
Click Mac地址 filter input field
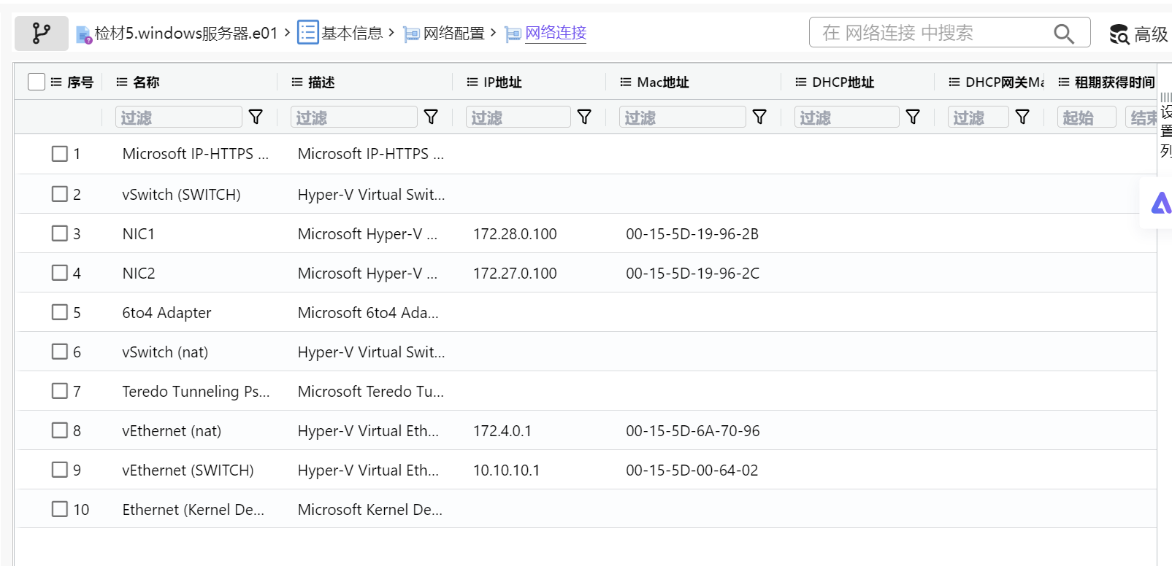click(x=683, y=117)
